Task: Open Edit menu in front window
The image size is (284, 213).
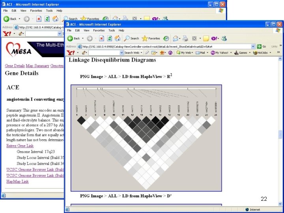Action: (x=77, y=30)
